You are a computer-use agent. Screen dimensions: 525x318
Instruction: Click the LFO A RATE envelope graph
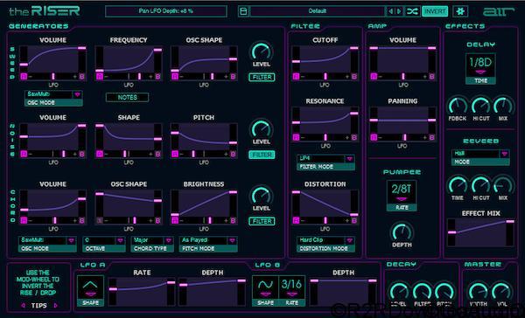[142, 291]
